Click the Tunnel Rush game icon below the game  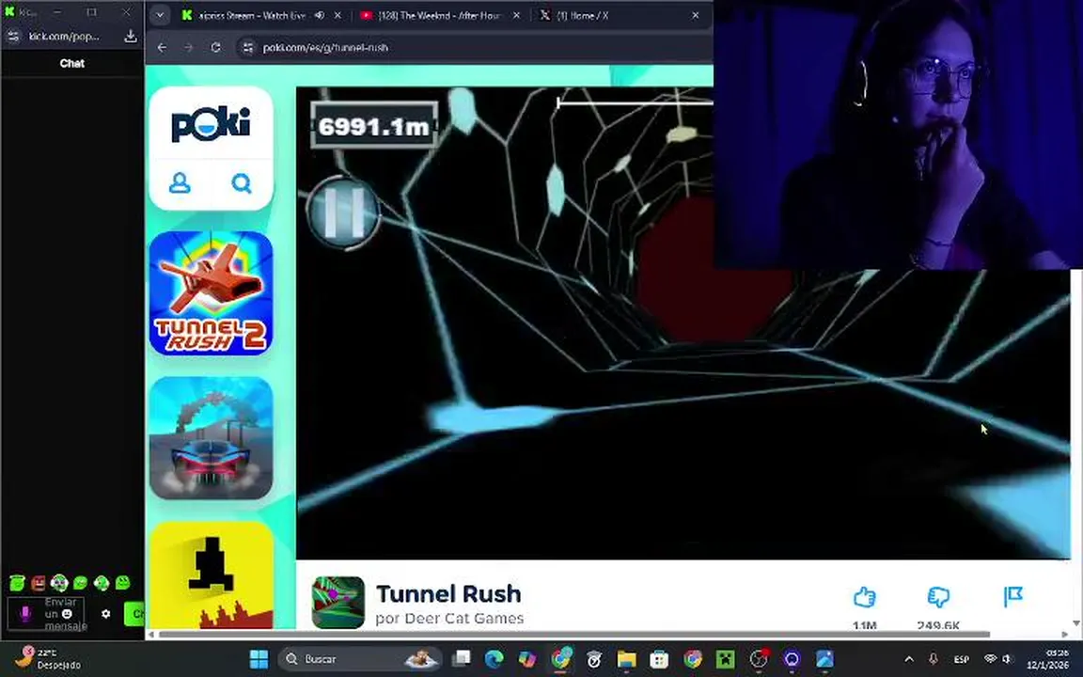tap(337, 603)
